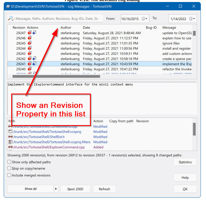Click added action icon for revision 29242
Image resolution: width=206 pixels, height=202 pixels.
34,58
